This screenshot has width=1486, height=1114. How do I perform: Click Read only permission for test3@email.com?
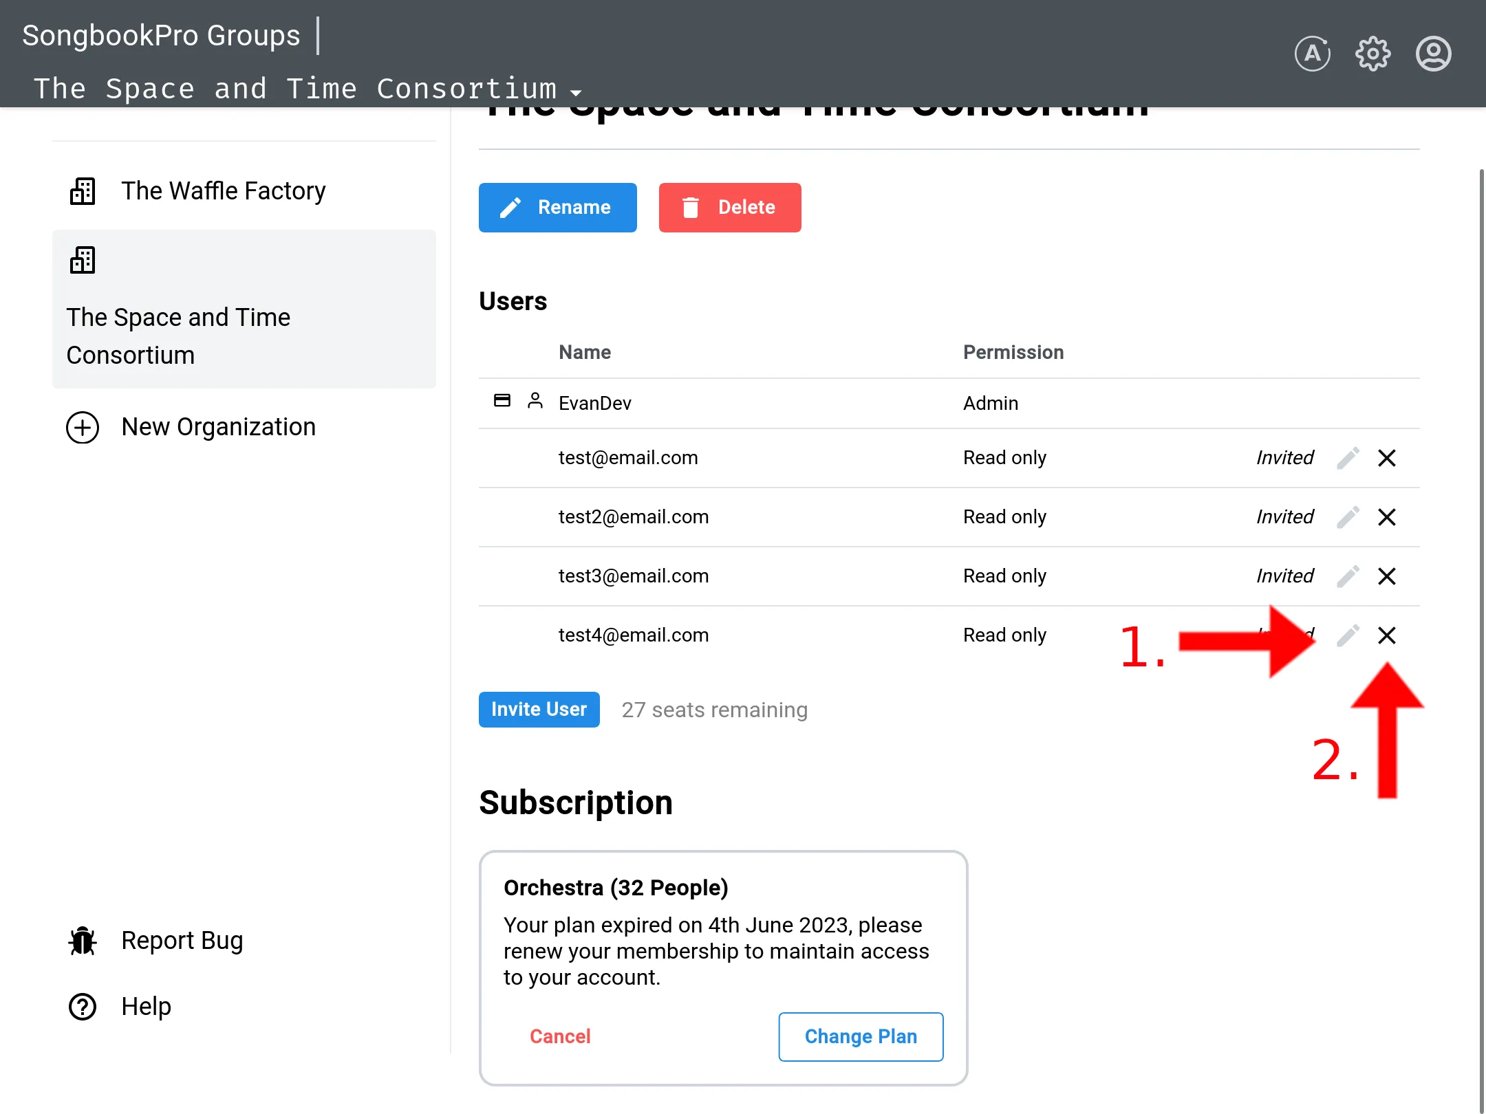click(1004, 576)
